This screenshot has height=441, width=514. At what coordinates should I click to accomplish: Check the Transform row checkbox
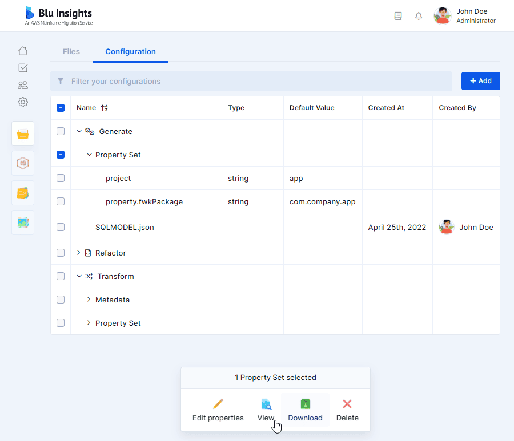[x=61, y=276]
